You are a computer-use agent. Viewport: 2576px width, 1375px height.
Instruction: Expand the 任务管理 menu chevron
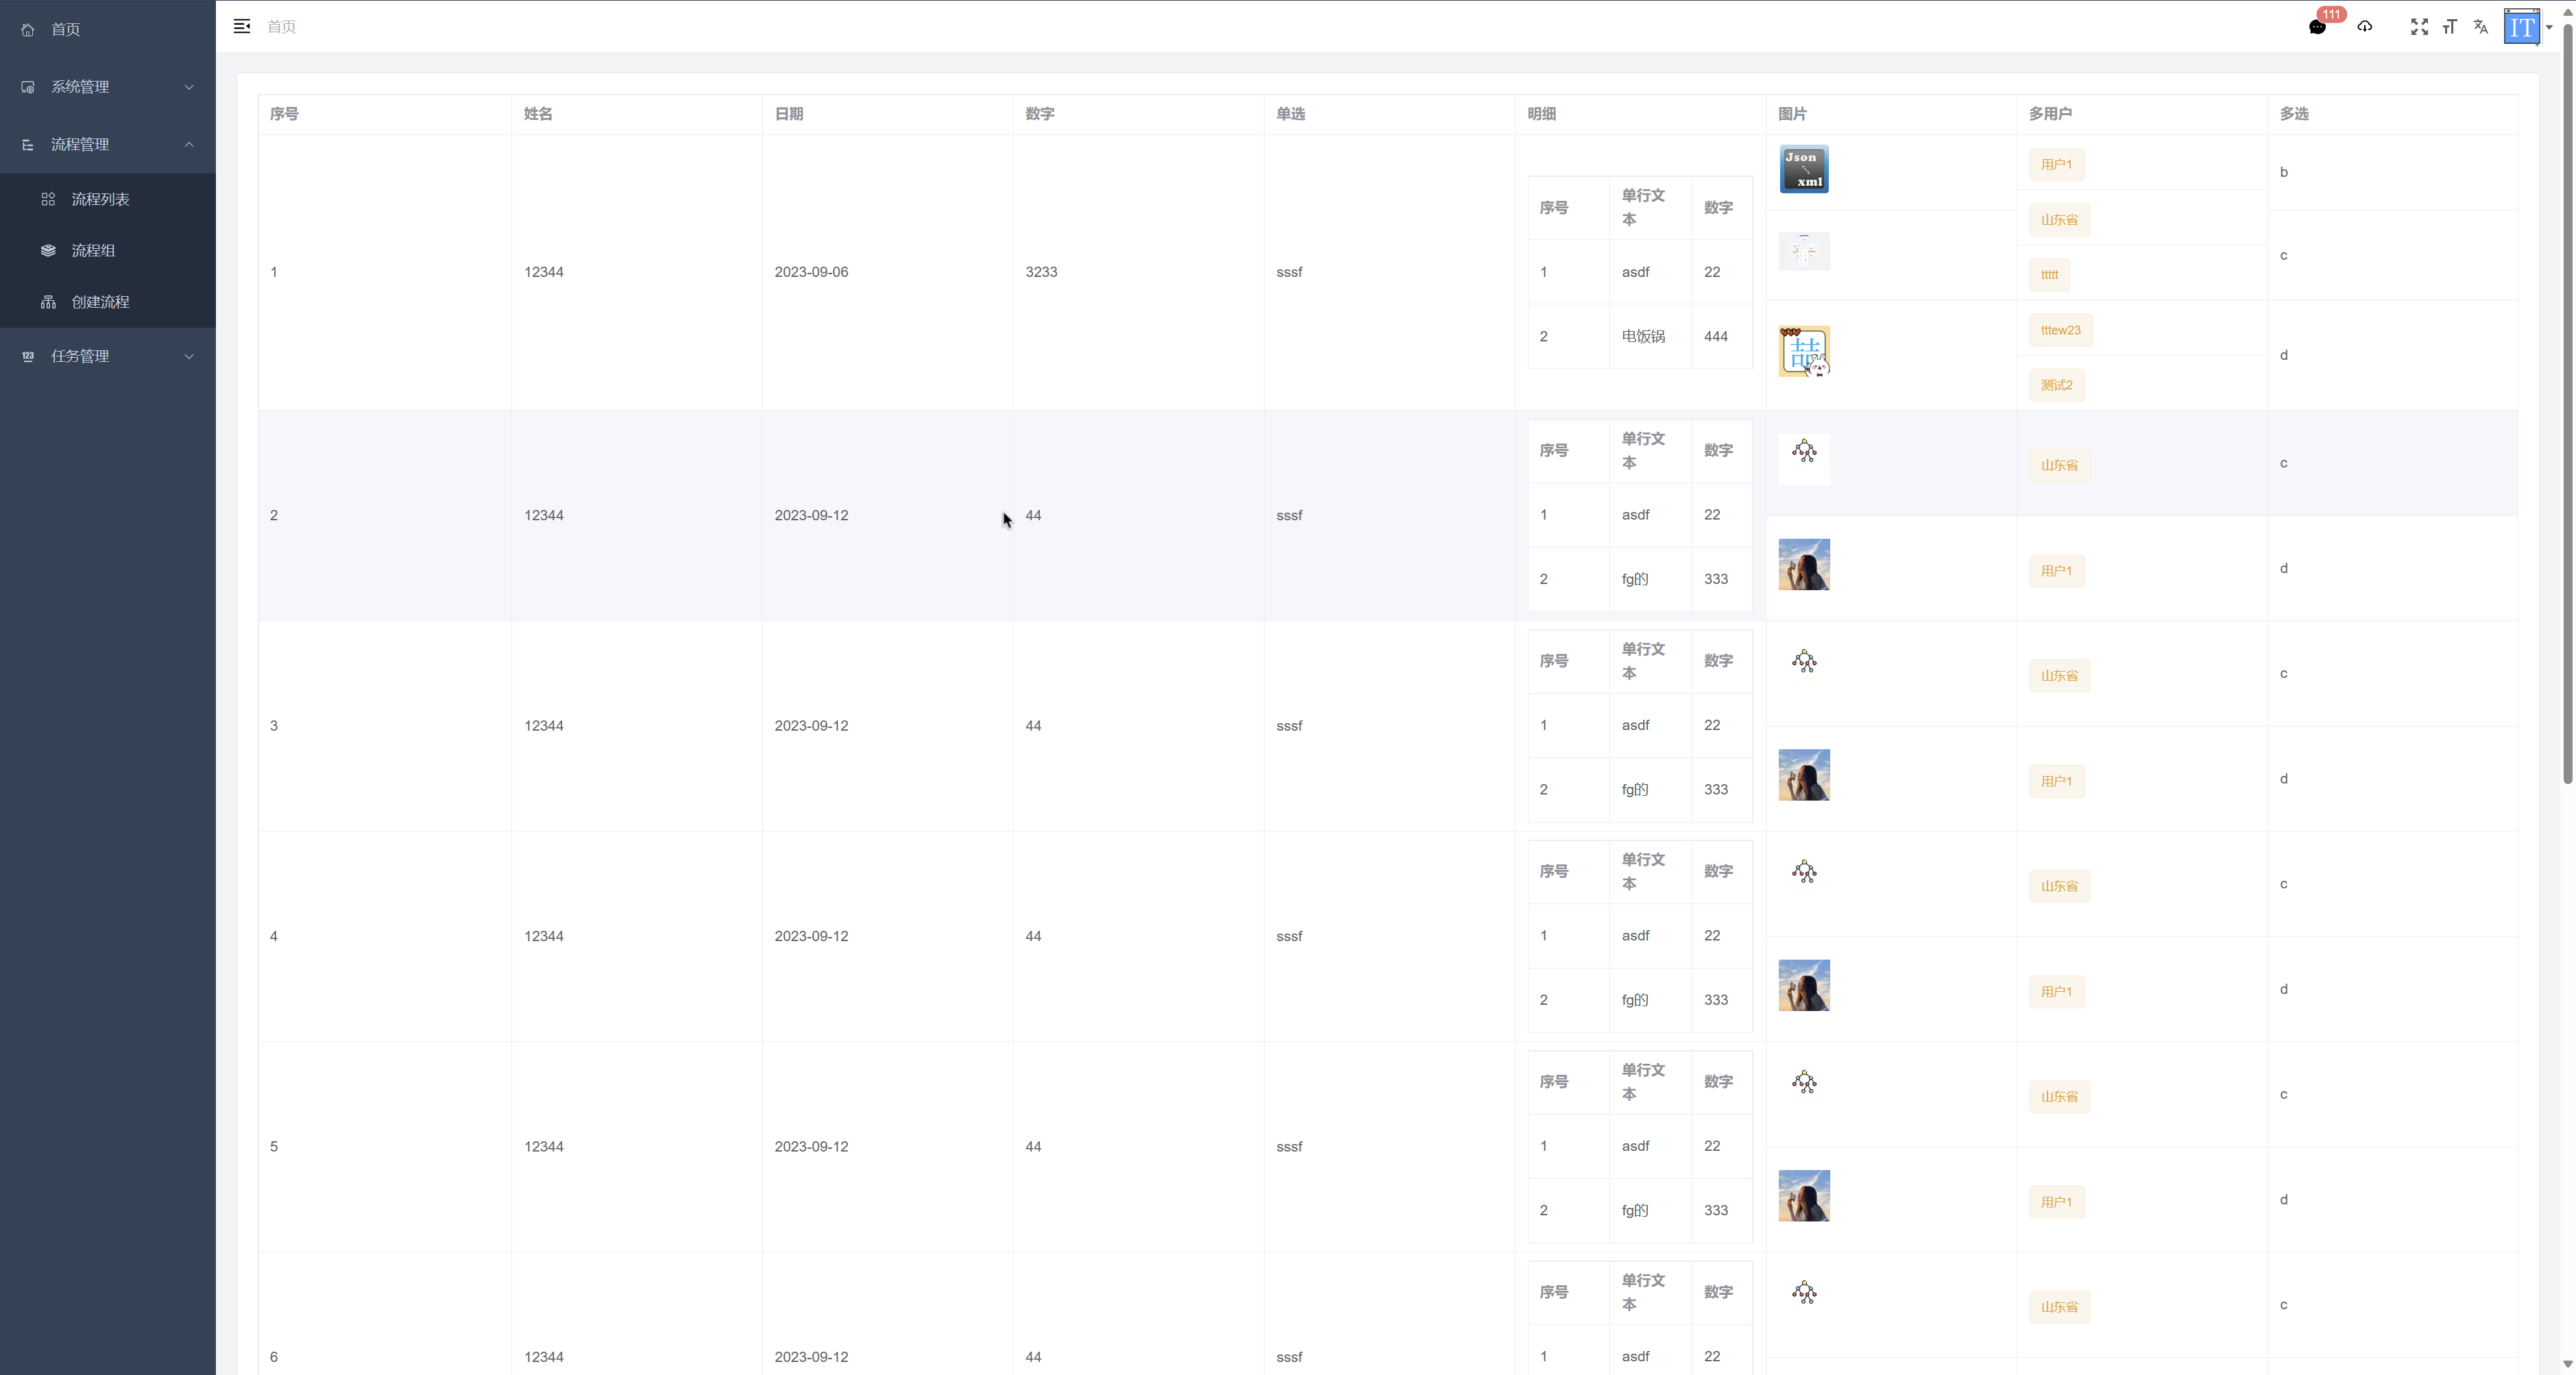point(189,356)
